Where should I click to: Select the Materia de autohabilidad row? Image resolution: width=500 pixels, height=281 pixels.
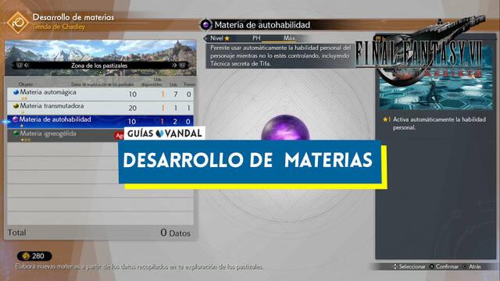coord(100,122)
